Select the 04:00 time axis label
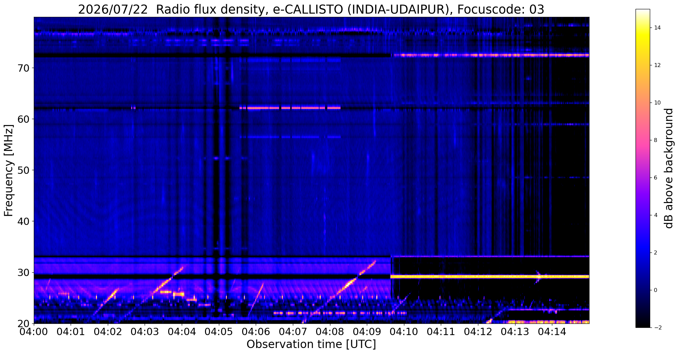This screenshot has height=354, width=679. click(x=34, y=331)
